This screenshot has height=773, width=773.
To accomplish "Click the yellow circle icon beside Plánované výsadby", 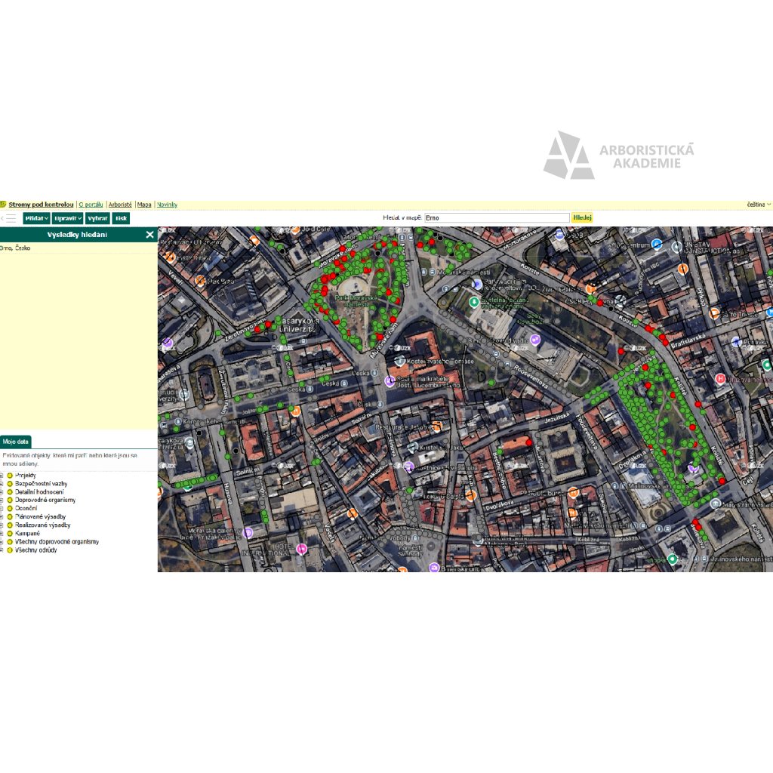I will (x=9, y=516).
